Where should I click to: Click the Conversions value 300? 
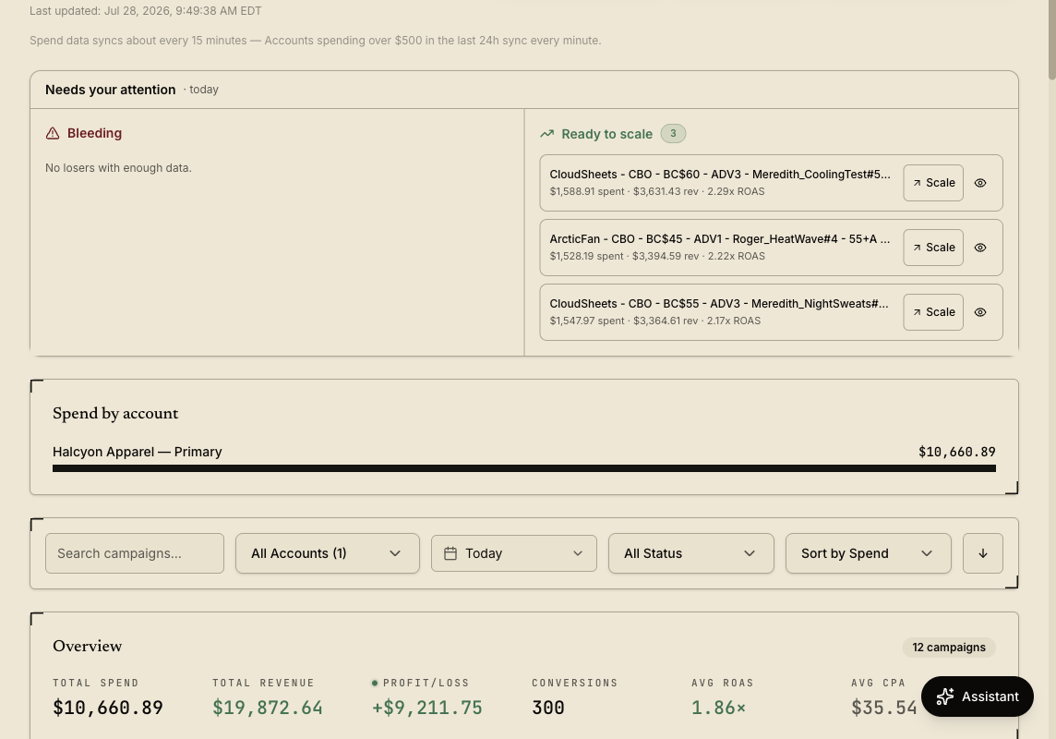click(548, 708)
